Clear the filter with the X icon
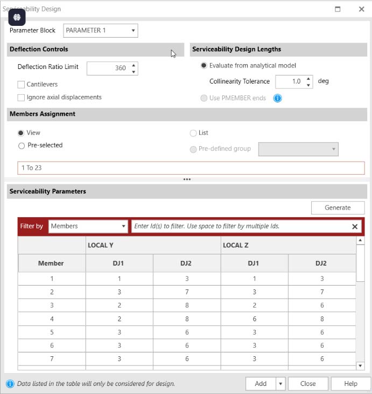The width and height of the screenshot is (372, 394). pyautogui.click(x=355, y=226)
